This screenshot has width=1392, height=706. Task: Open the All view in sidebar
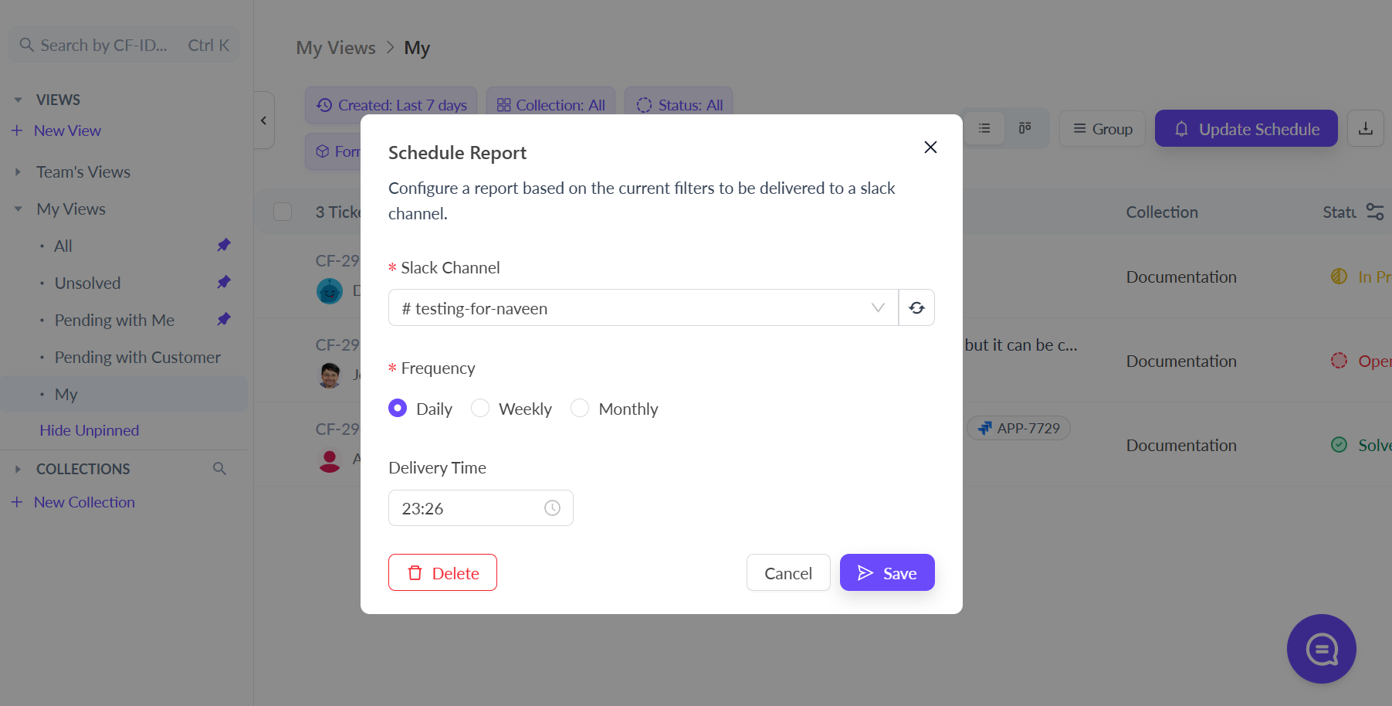(x=63, y=246)
